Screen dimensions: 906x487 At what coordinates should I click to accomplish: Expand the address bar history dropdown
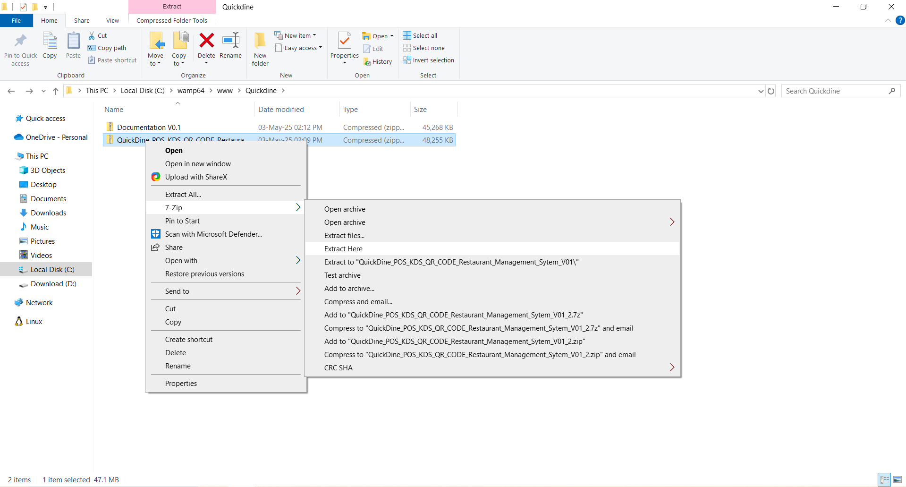pyautogui.click(x=761, y=91)
